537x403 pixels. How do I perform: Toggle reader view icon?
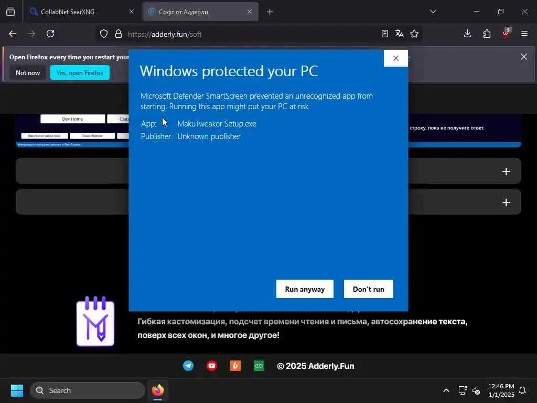(x=385, y=34)
